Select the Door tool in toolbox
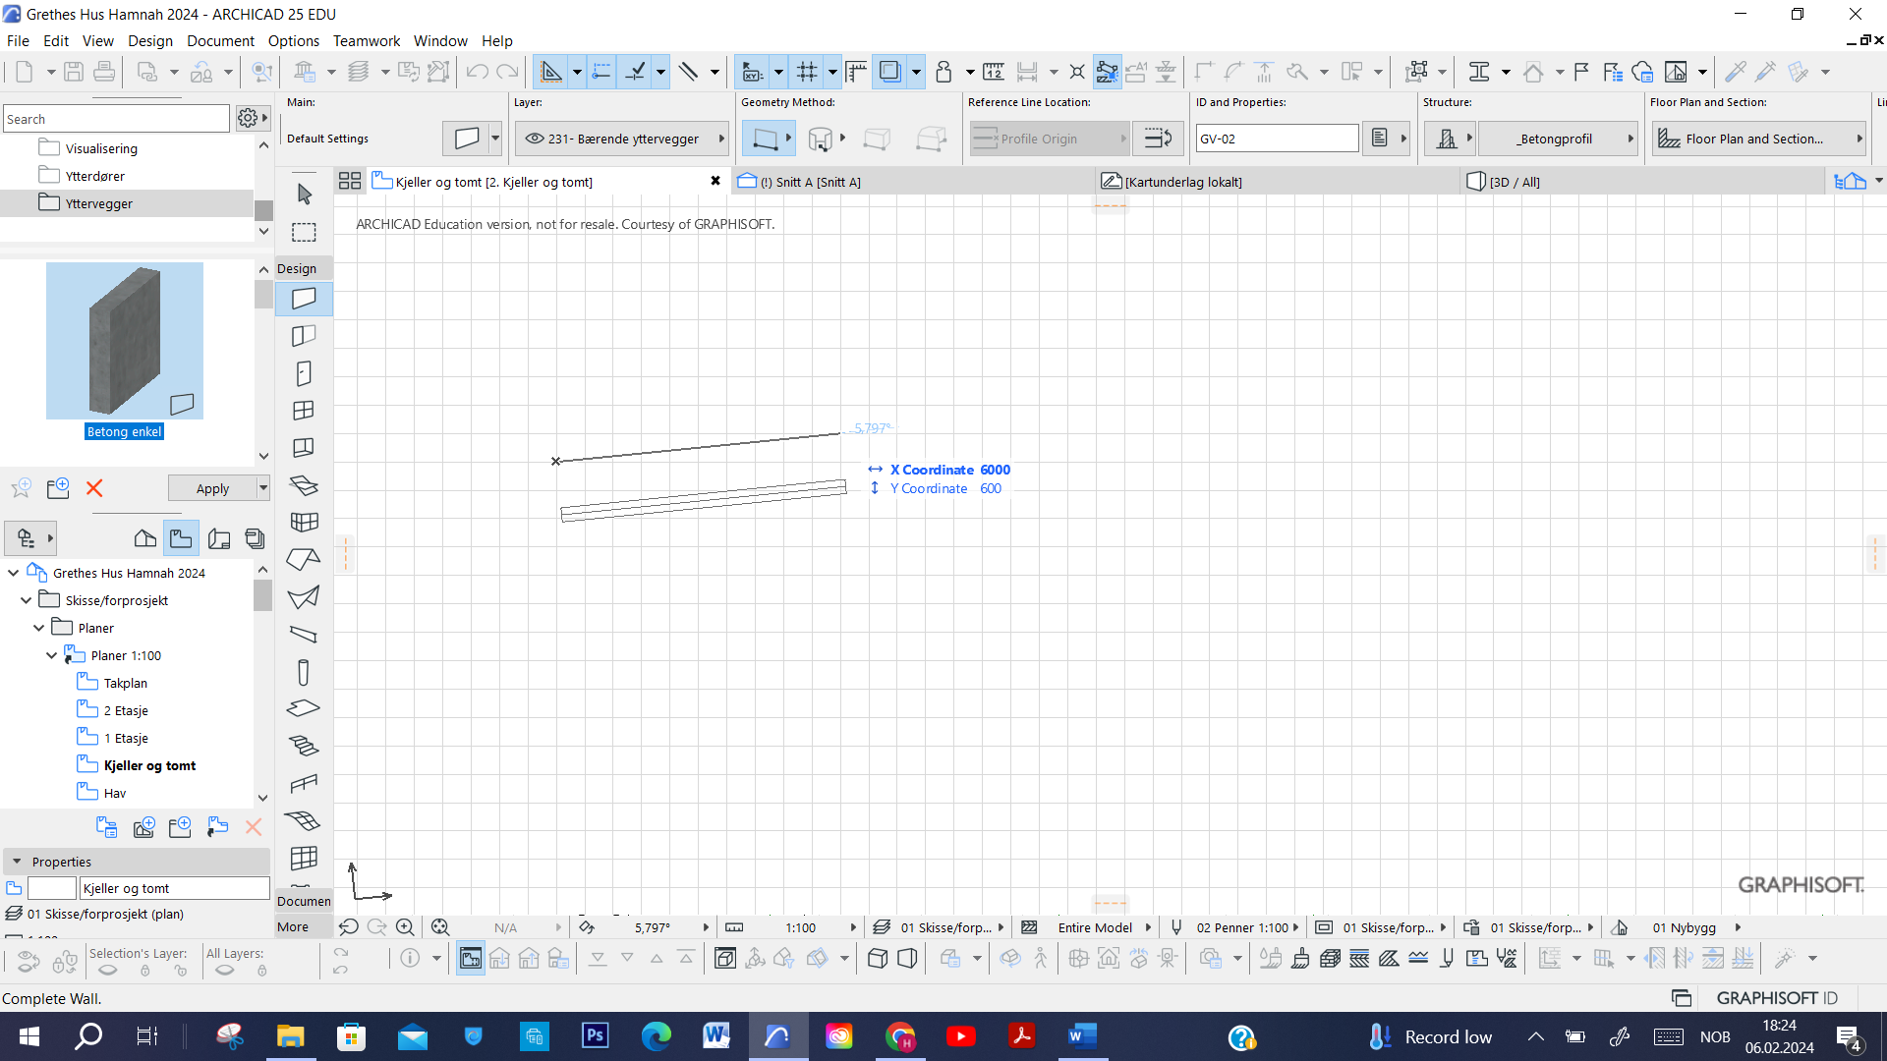Screen dimensions: 1887x1061 click(x=304, y=373)
